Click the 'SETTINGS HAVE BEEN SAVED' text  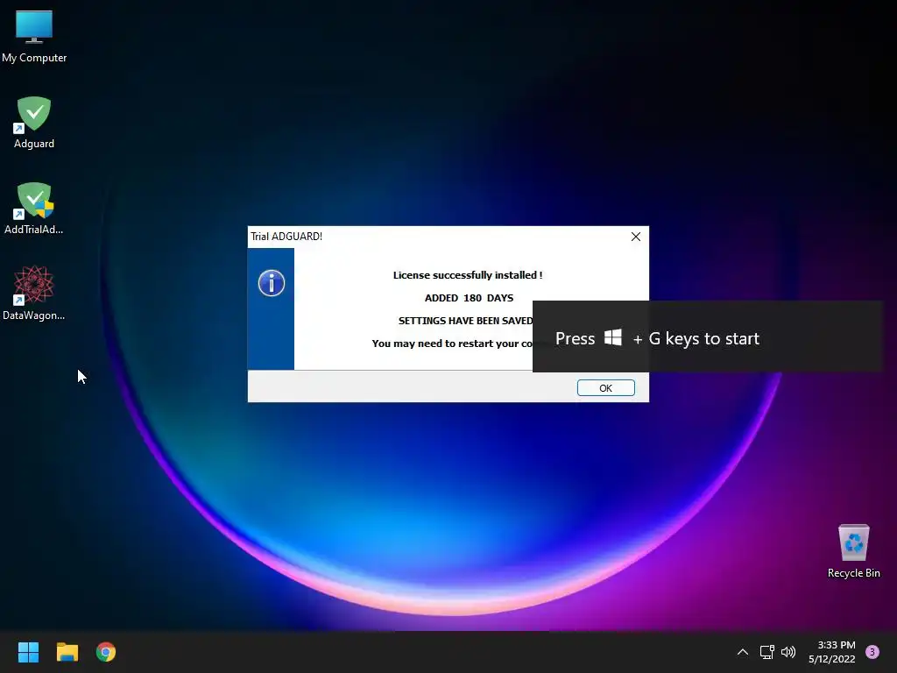tap(465, 321)
